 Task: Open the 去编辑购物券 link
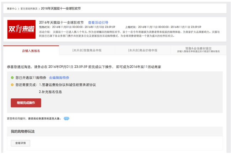pyautogui.click(x=59, y=78)
